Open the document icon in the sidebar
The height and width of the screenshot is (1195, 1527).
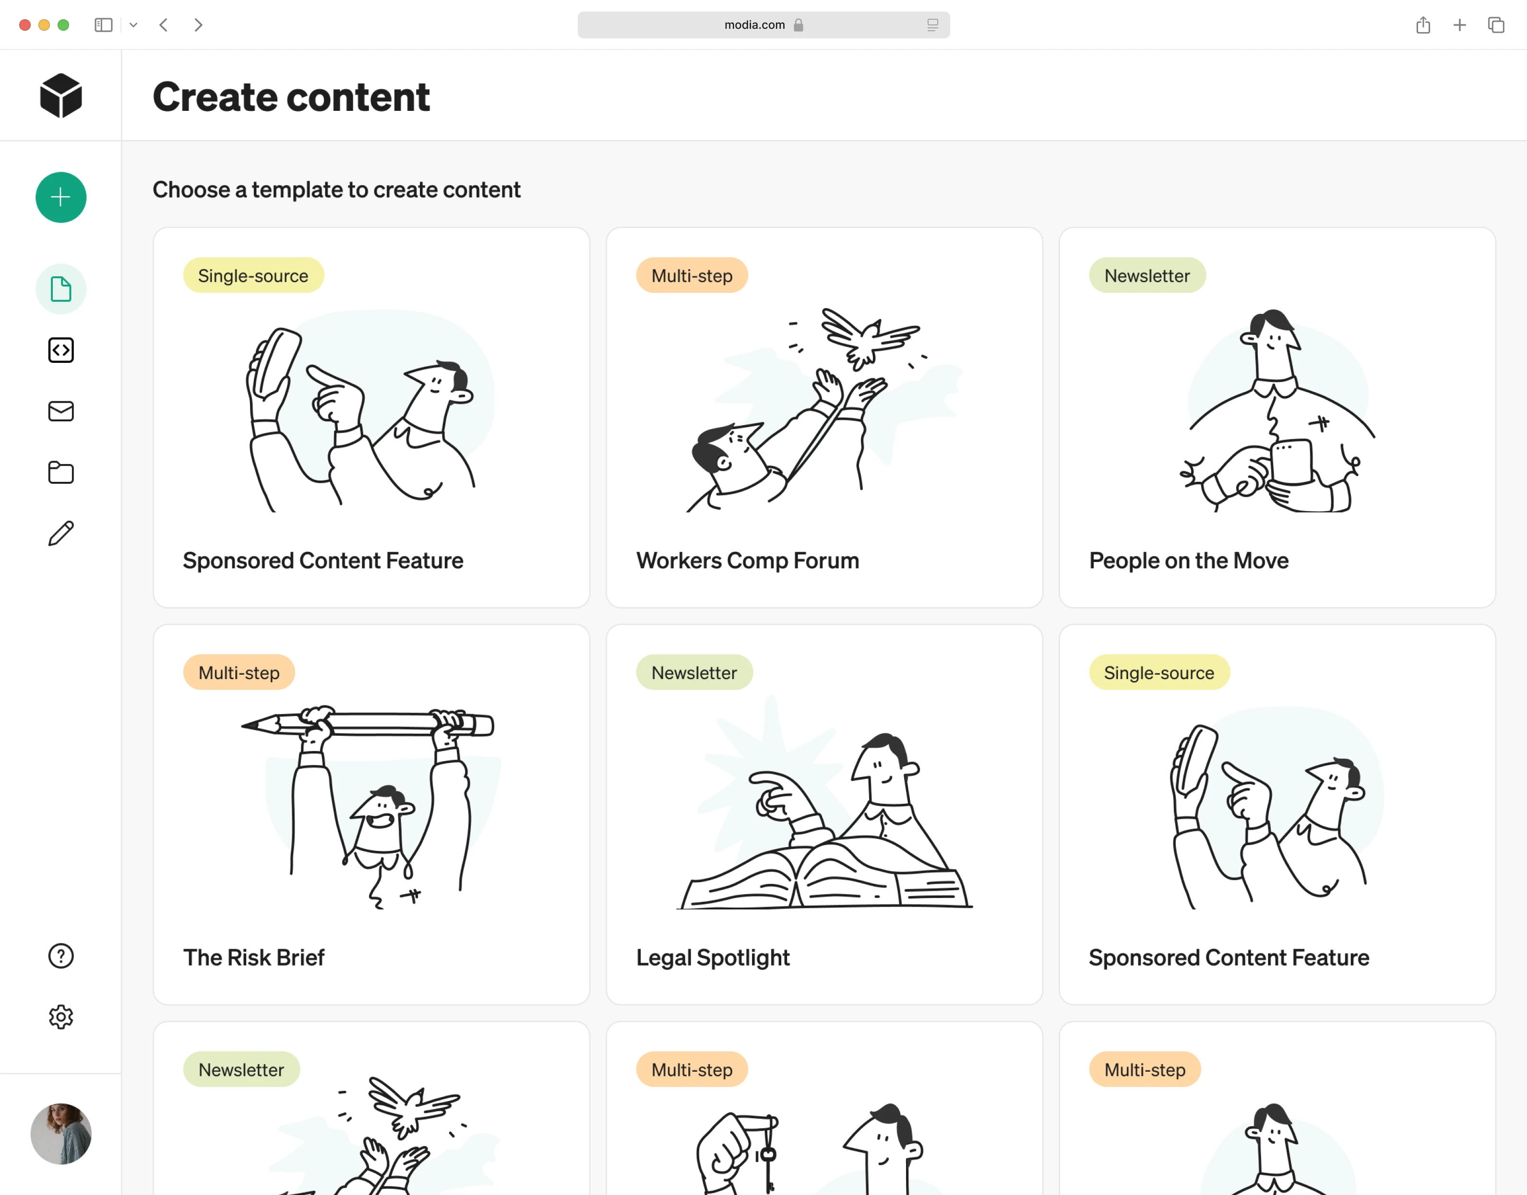pos(61,289)
